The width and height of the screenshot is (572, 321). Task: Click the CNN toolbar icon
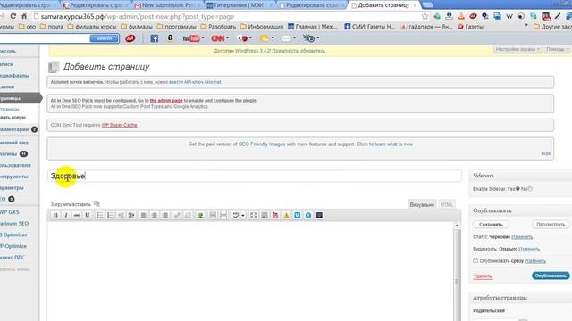pos(218,38)
